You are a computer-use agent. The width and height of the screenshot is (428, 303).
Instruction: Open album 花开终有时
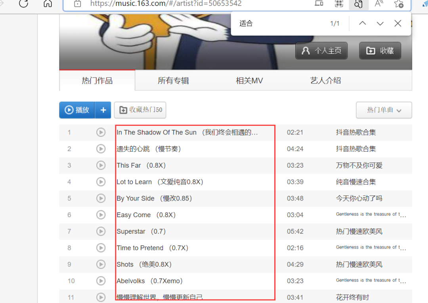coord(352,297)
